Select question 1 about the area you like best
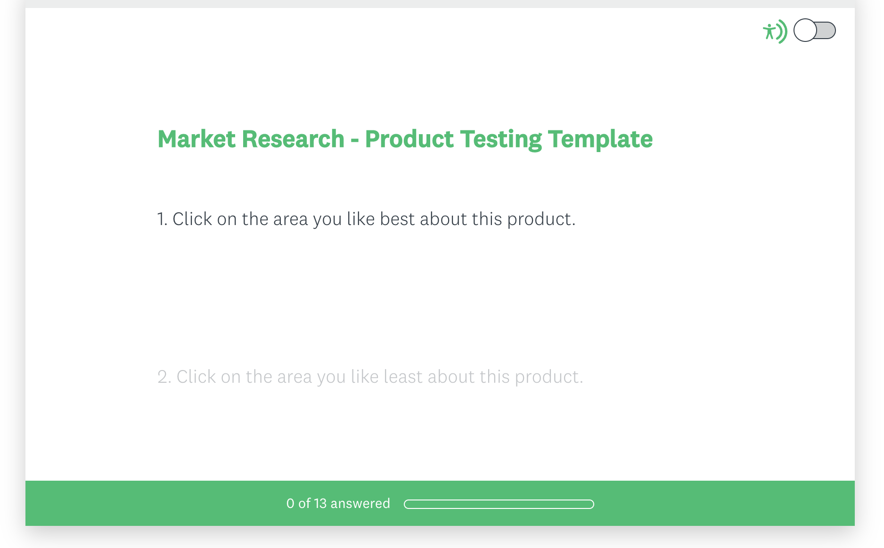884x548 pixels. click(366, 219)
